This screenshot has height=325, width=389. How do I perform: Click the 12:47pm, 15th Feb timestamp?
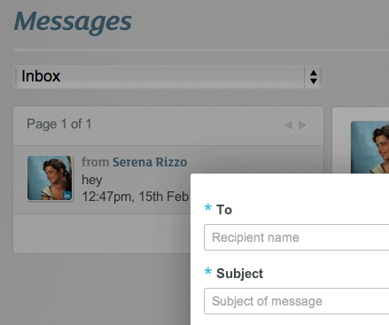coord(135,197)
